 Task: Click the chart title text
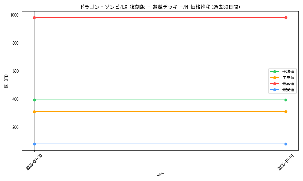coord(160,7)
